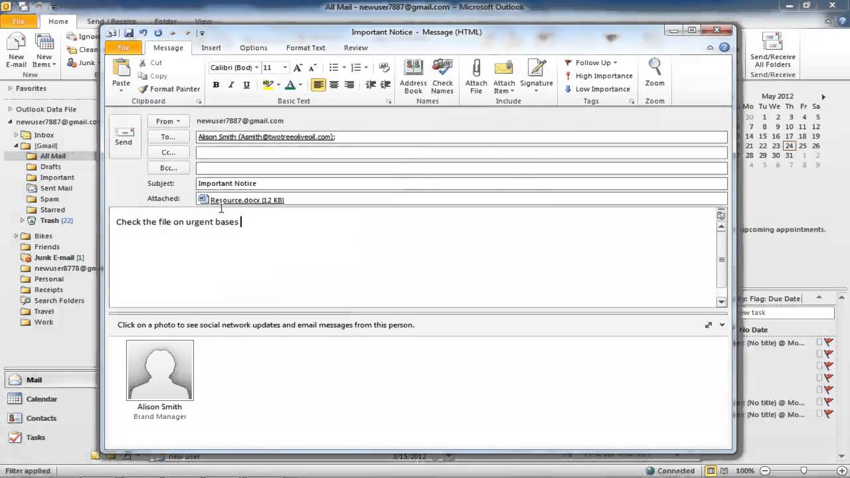Image resolution: width=850 pixels, height=478 pixels.
Task: Open the Calibri font name dropdown
Action: (x=256, y=68)
